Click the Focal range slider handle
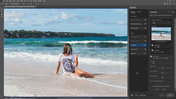Screen dimensions: 176x99 pos(163,52)
